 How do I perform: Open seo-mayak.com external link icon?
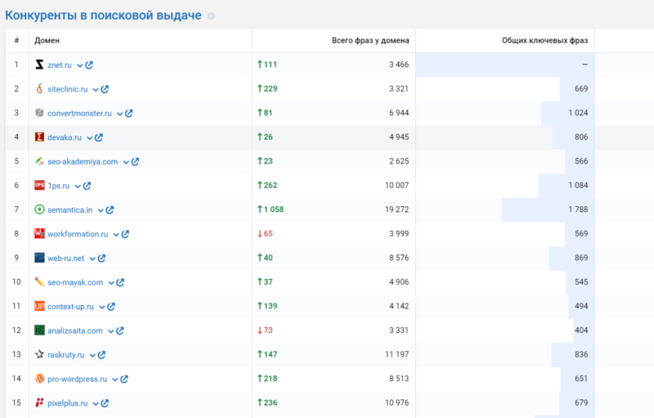pyautogui.click(x=120, y=283)
